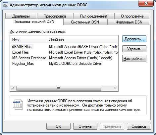Click the horizontal scrollbar thumb

point(59,88)
